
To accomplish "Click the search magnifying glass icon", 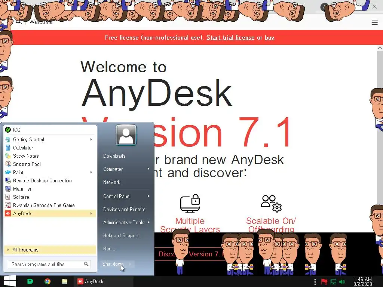I will [x=86, y=264].
